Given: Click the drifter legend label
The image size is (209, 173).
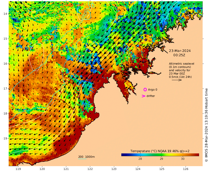Looking at the screenshot, I should point(151,96).
